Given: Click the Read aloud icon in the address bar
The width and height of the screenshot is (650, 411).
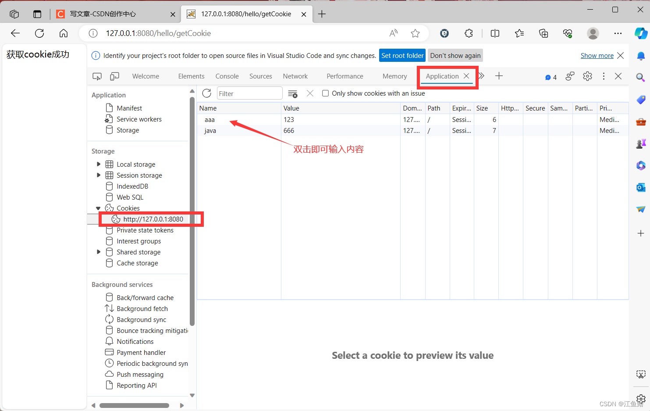Looking at the screenshot, I should pyautogui.click(x=394, y=33).
